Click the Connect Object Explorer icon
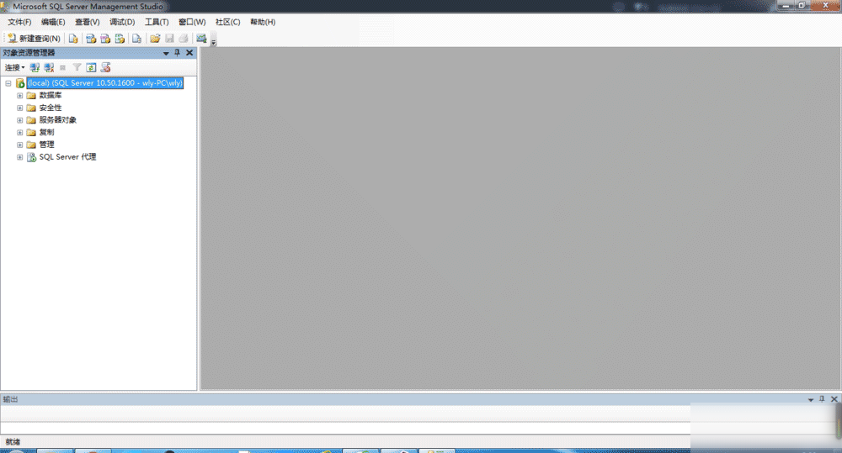 coord(35,67)
